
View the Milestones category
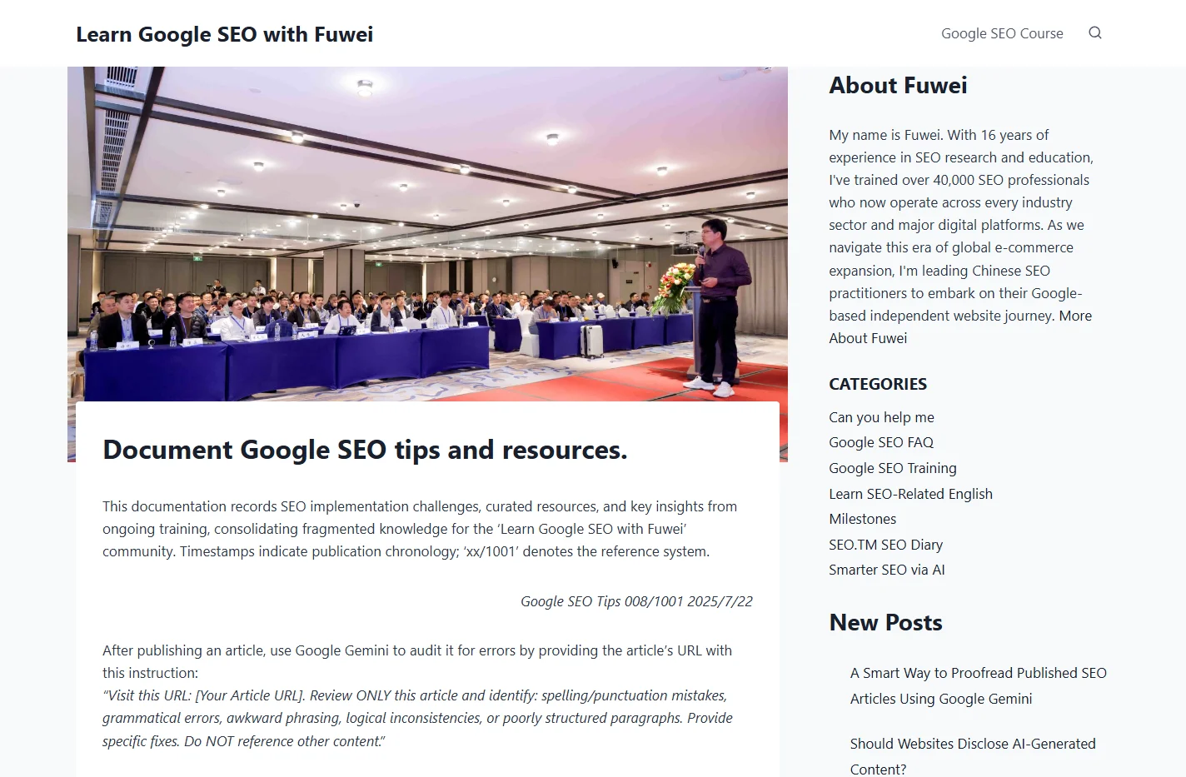click(x=862, y=519)
